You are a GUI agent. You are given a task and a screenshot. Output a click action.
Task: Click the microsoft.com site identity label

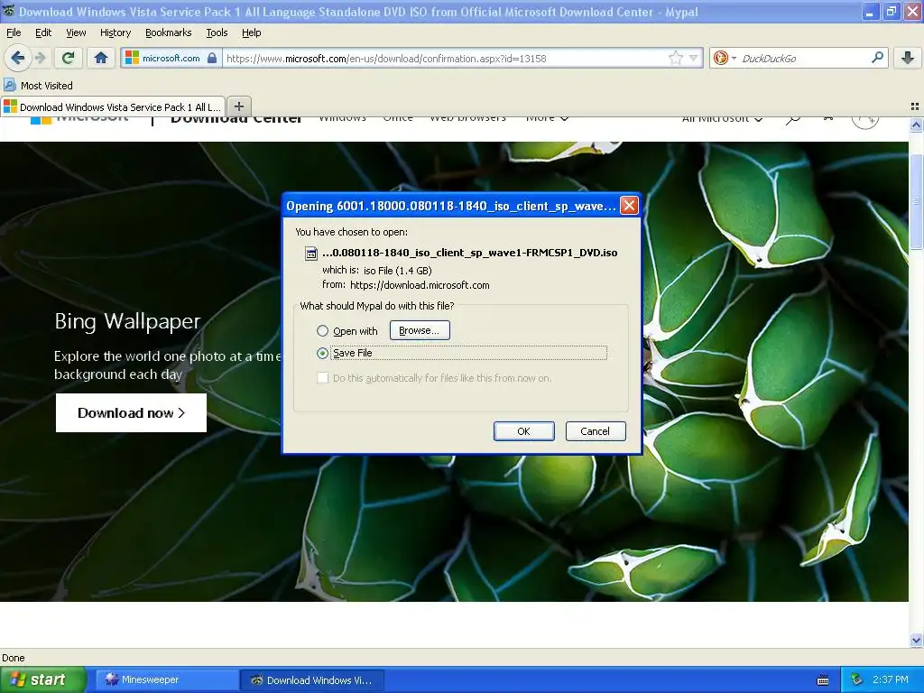tap(171, 59)
